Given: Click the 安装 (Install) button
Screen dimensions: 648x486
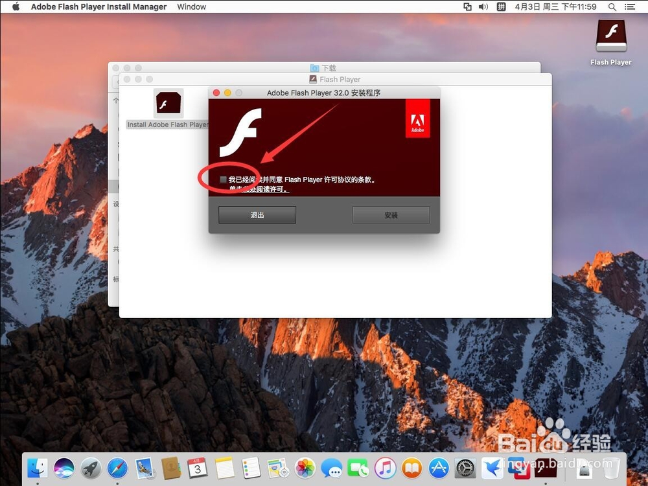Looking at the screenshot, I should pyautogui.click(x=391, y=215).
